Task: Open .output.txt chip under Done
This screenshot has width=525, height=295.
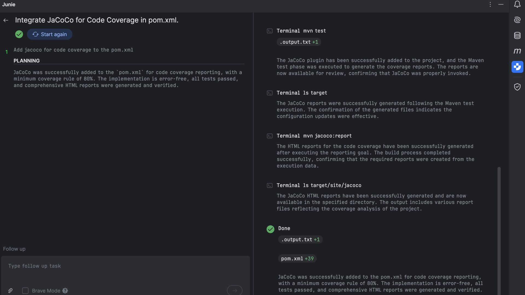Action: click(x=300, y=240)
